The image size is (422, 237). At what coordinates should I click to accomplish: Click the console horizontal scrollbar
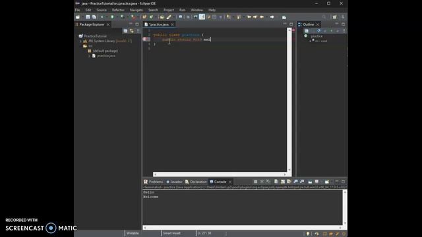(x=242, y=228)
